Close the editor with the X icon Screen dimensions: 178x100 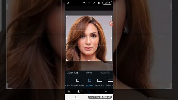pyautogui.click(x=68, y=3)
